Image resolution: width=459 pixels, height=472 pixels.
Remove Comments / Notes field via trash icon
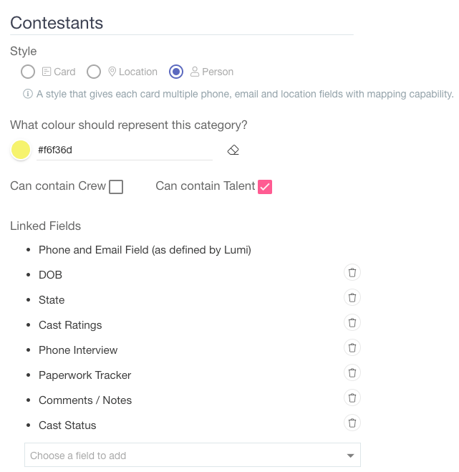click(x=352, y=398)
